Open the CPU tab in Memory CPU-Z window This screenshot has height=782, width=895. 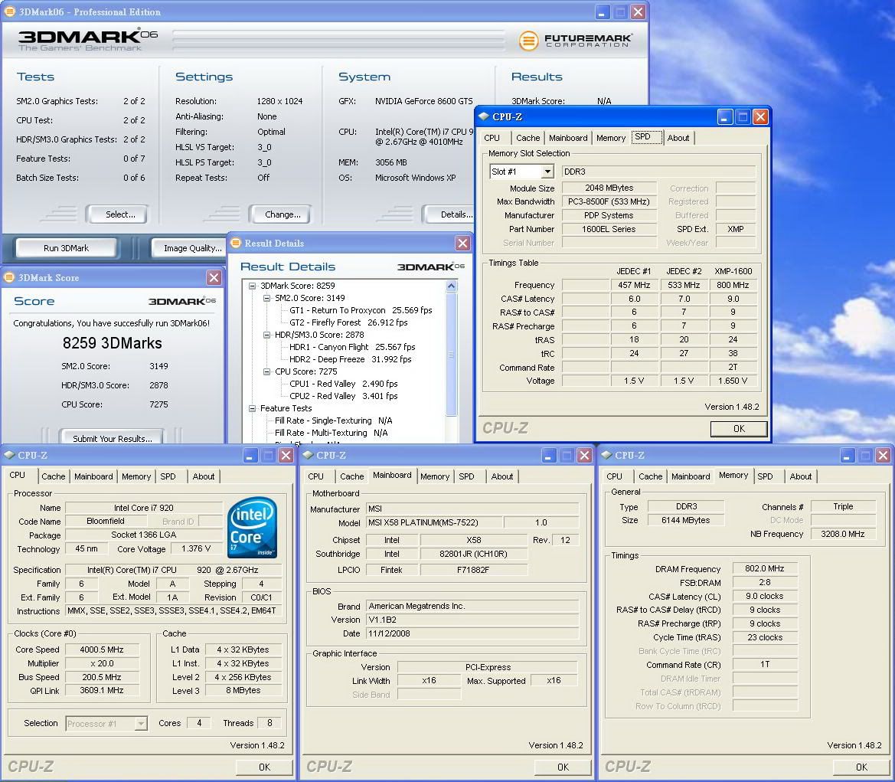[x=614, y=476]
